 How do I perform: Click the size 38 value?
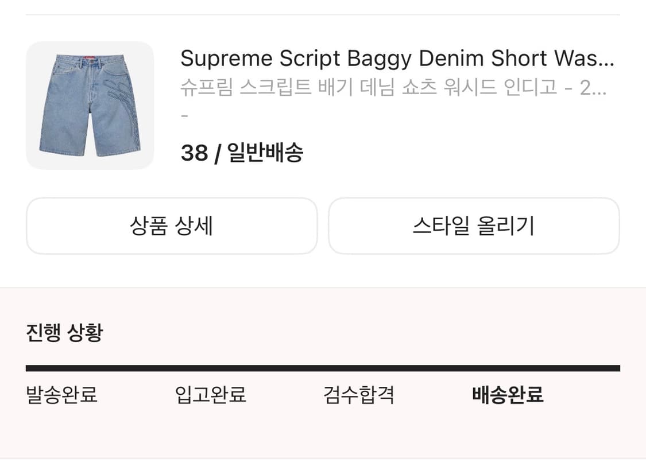point(194,153)
